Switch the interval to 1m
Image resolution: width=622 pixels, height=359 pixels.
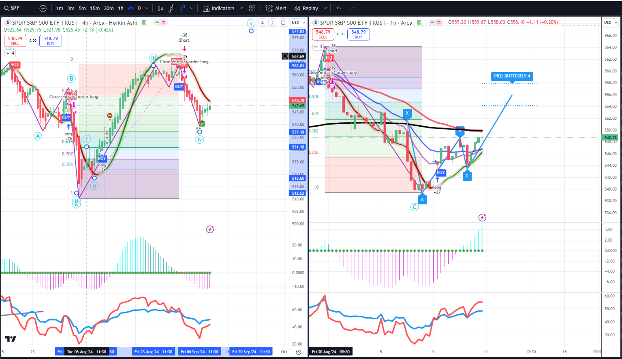point(60,8)
